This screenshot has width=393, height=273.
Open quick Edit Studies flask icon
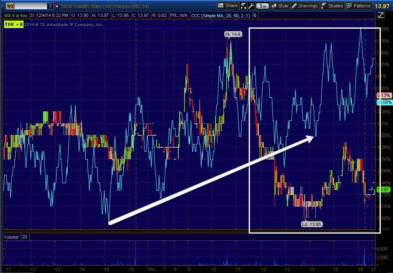click(243, 6)
